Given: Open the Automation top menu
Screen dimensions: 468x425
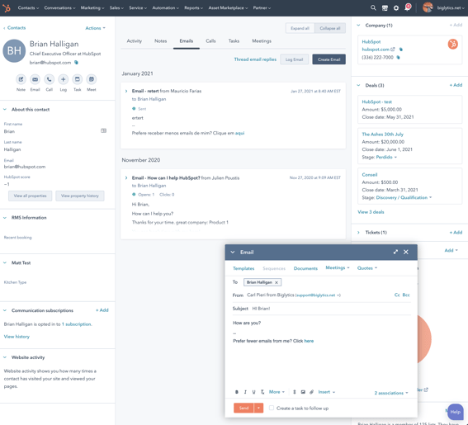Looking at the screenshot, I should [165, 7].
